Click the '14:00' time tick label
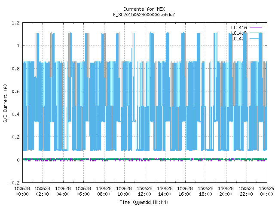This screenshot has height=206, width=275. 165,194
